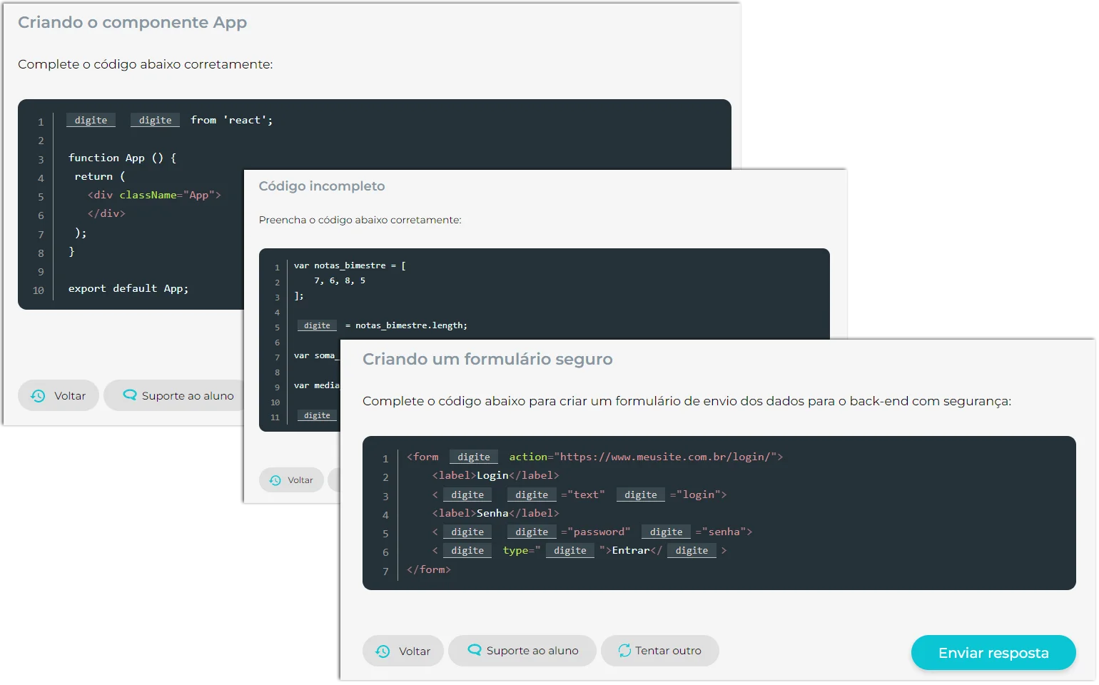Click the Voltar icon in the formulário seguro panel
This screenshot has height=685, width=1099.
pyautogui.click(x=383, y=651)
